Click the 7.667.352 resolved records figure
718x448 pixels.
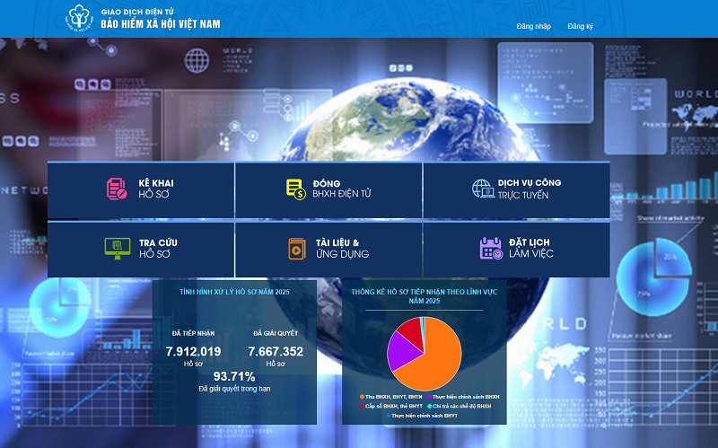[276, 351]
